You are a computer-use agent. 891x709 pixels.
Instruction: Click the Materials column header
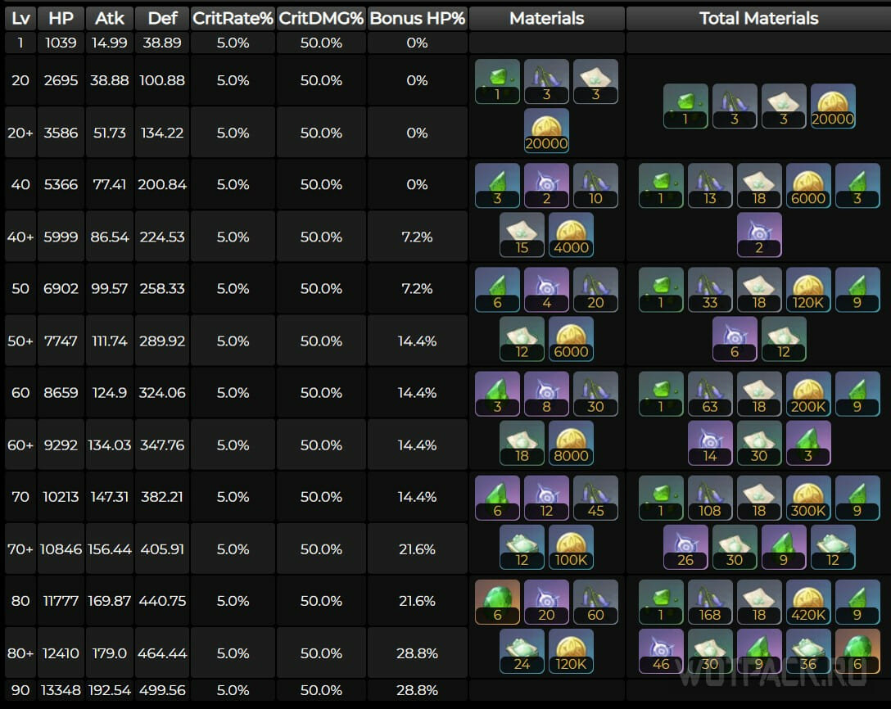[x=547, y=18]
